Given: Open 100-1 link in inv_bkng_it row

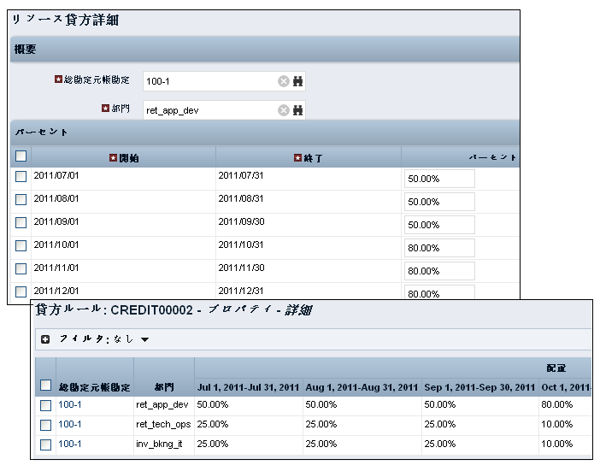Looking at the screenshot, I should pos(69,444).
